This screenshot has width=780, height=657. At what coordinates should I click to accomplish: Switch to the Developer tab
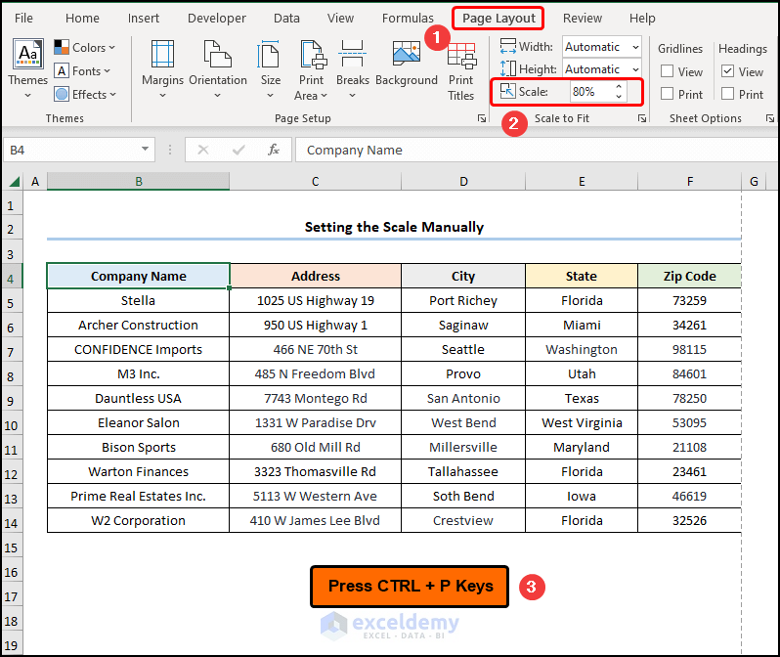pos(216,19)
